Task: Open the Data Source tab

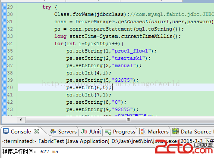Action: pyautogui.click(x=192, y=131)
